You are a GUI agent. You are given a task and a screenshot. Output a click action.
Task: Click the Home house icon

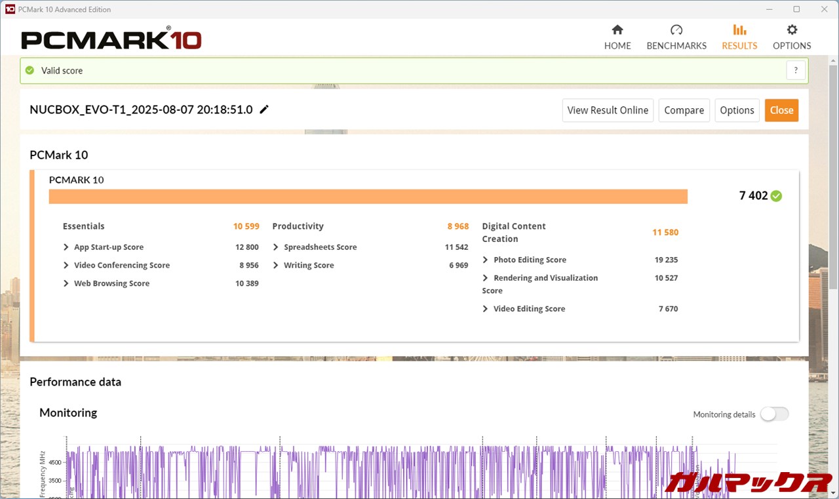617,30
